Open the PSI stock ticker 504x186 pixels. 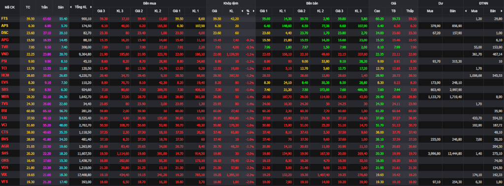(x=4, y=61)
